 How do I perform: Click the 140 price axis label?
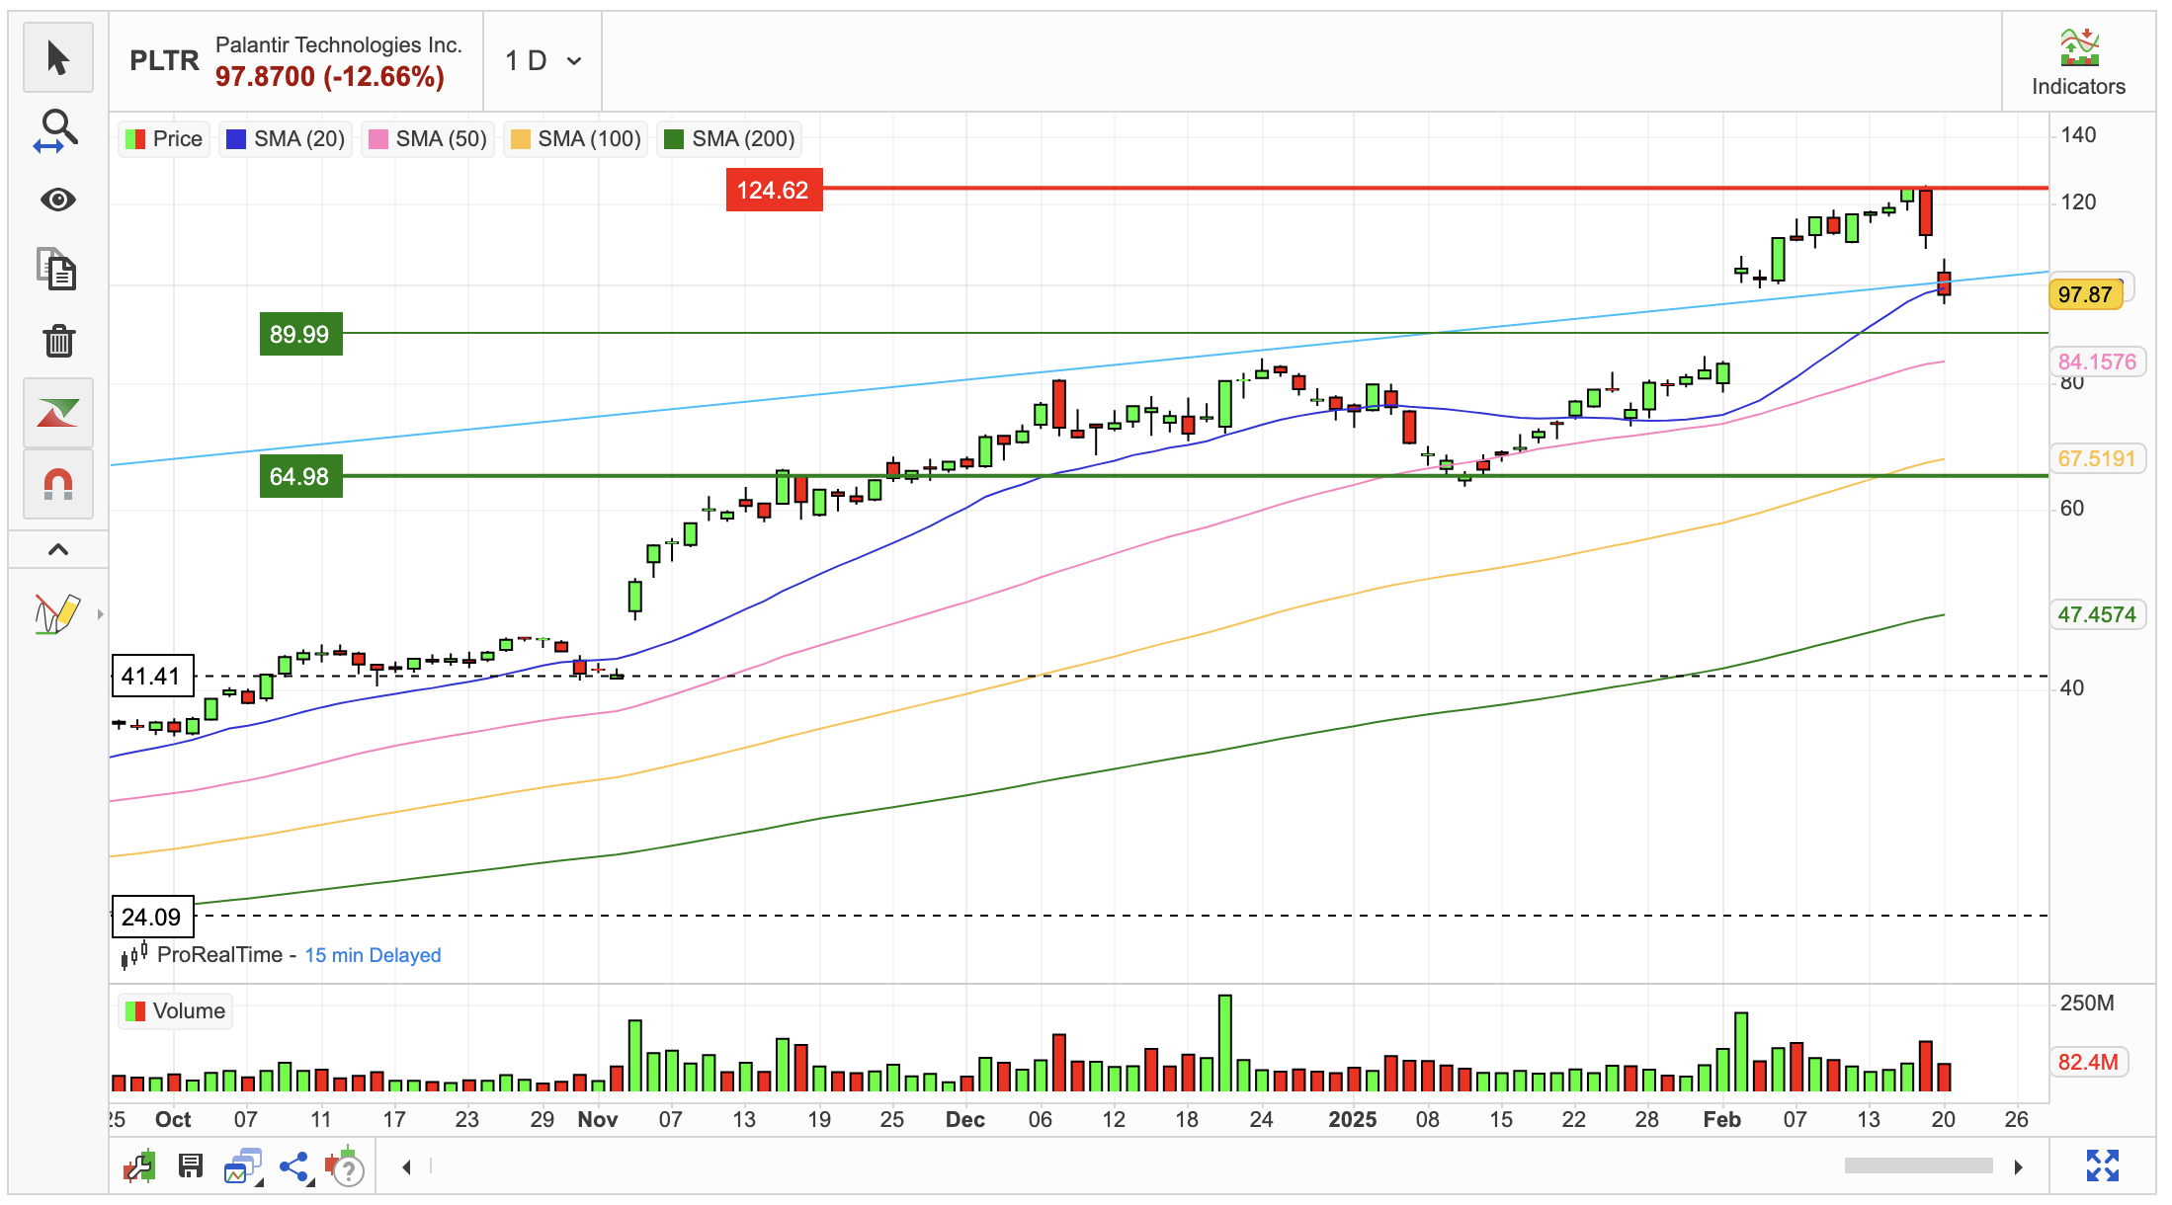2078,135
